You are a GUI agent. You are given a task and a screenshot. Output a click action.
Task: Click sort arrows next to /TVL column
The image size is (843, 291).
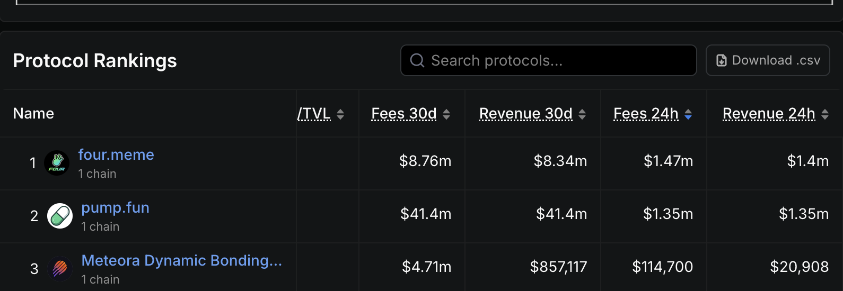coord(340,114)
